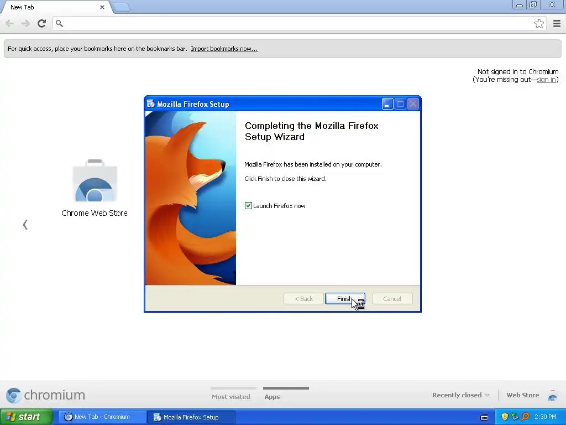Click the taskbar clock showing 2:30 PM
The width and height of the screenshot is (566, 425).
coord(546,417)
